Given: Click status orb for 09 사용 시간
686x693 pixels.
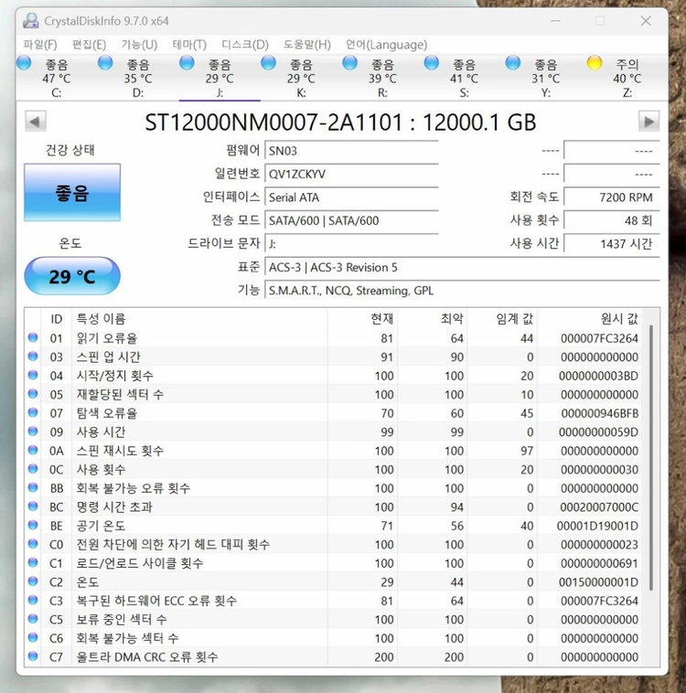Looking at the screenshot, I should click(33, 431).
